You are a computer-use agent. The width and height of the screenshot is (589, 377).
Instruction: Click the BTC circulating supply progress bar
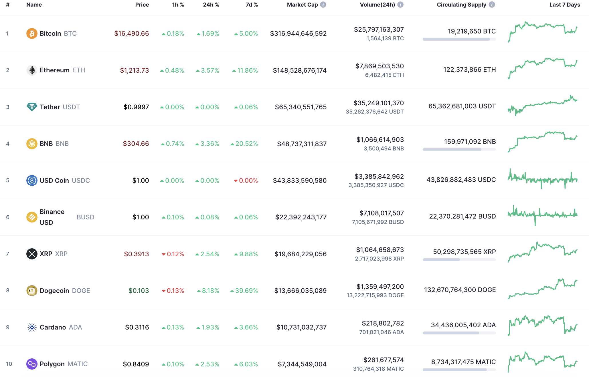[x=459, y=40]
